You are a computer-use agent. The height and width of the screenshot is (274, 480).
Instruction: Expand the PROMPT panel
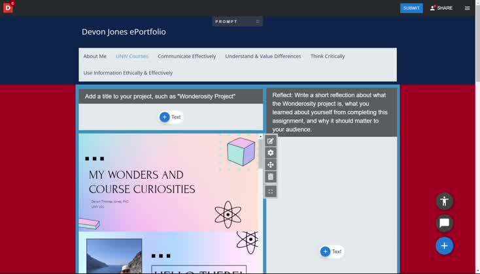click(x=258, y=22)
